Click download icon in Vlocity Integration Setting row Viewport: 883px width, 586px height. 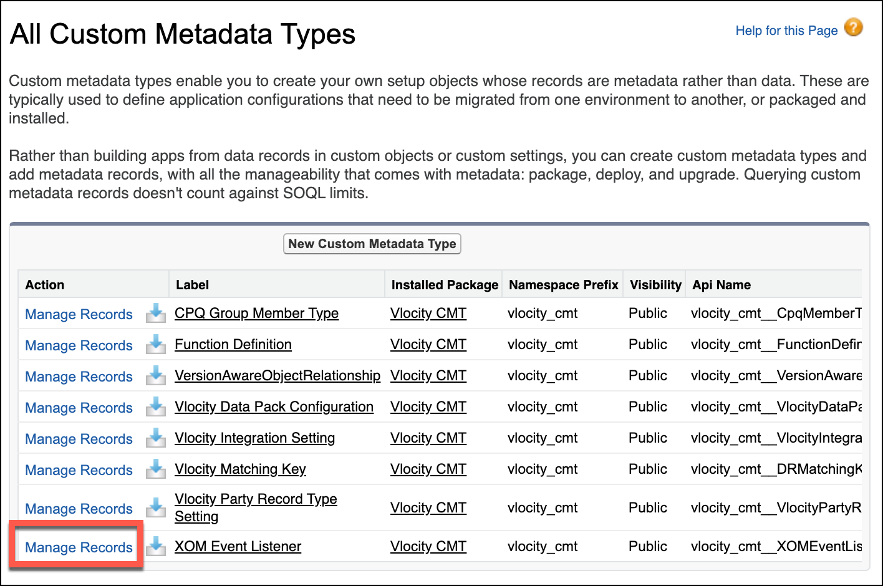point(156,438)
